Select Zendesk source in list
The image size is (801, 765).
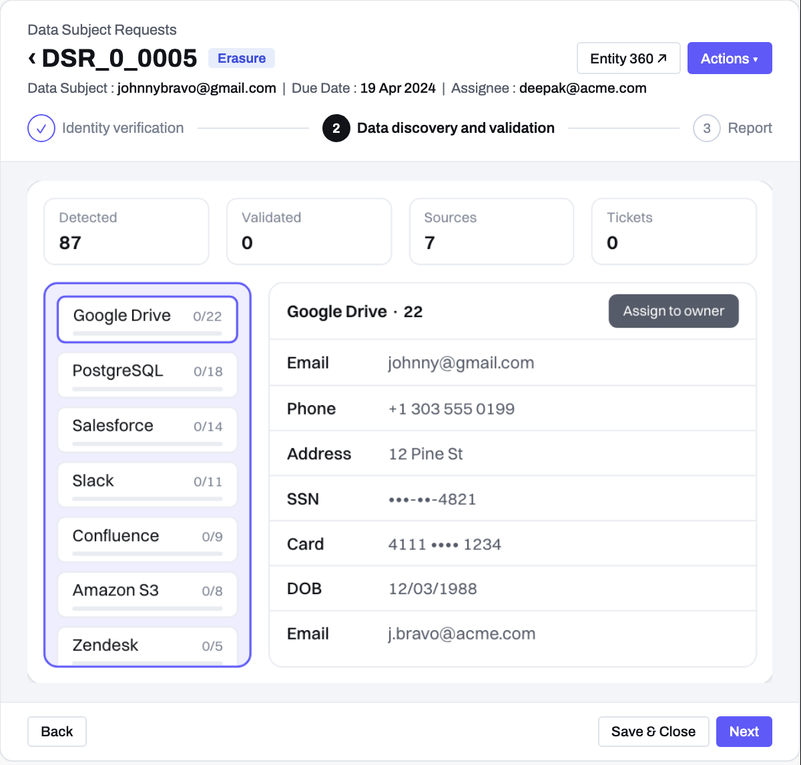click(x=148, y=646)
